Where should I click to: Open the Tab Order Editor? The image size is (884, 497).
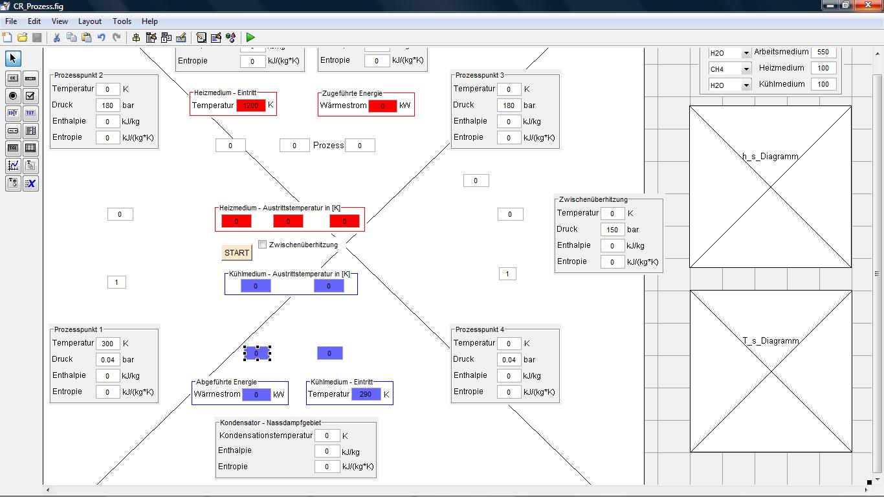pyautogui.click(x=166, y=38)
